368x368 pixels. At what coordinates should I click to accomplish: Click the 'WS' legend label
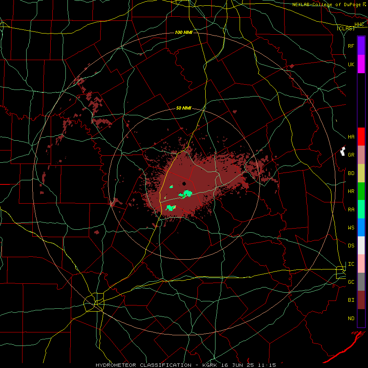[x=351, y=228]
